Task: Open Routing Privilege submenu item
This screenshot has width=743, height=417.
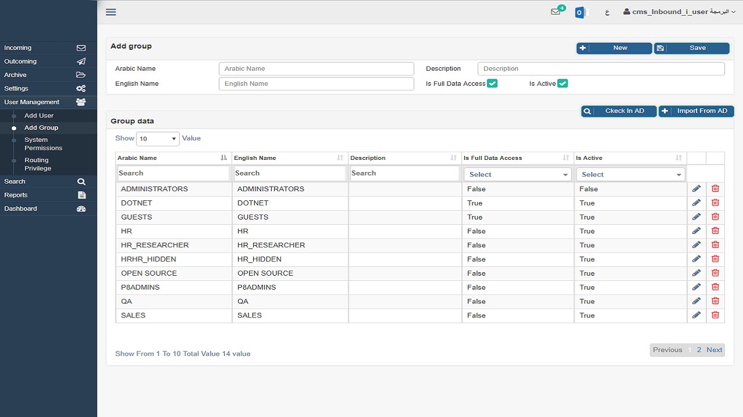Action: point(38,164)
